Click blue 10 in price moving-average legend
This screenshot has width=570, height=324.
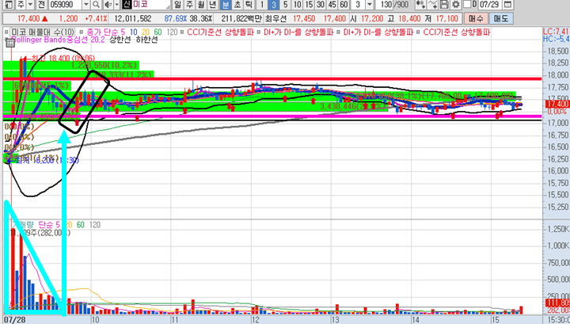coord(134,32)
